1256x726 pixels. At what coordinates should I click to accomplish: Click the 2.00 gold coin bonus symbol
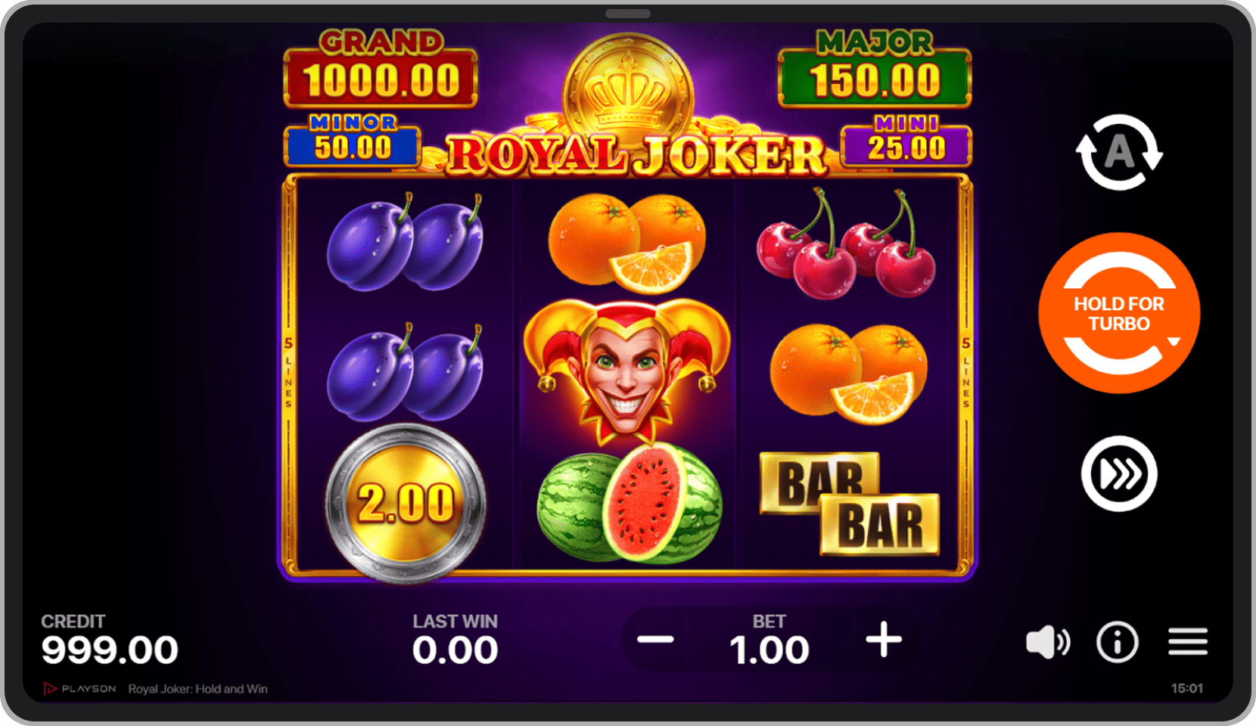[406, 504]
